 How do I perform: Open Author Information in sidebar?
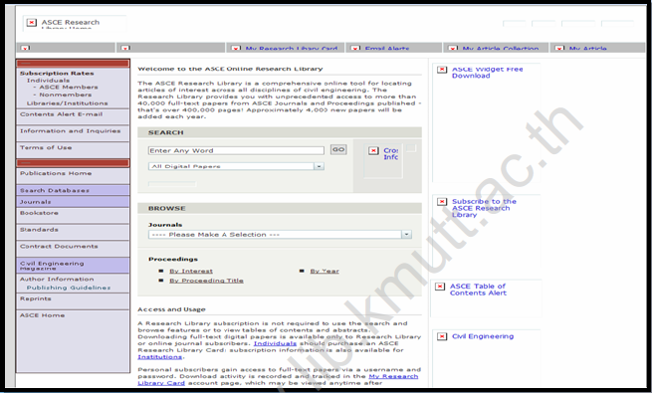point(57,280)
